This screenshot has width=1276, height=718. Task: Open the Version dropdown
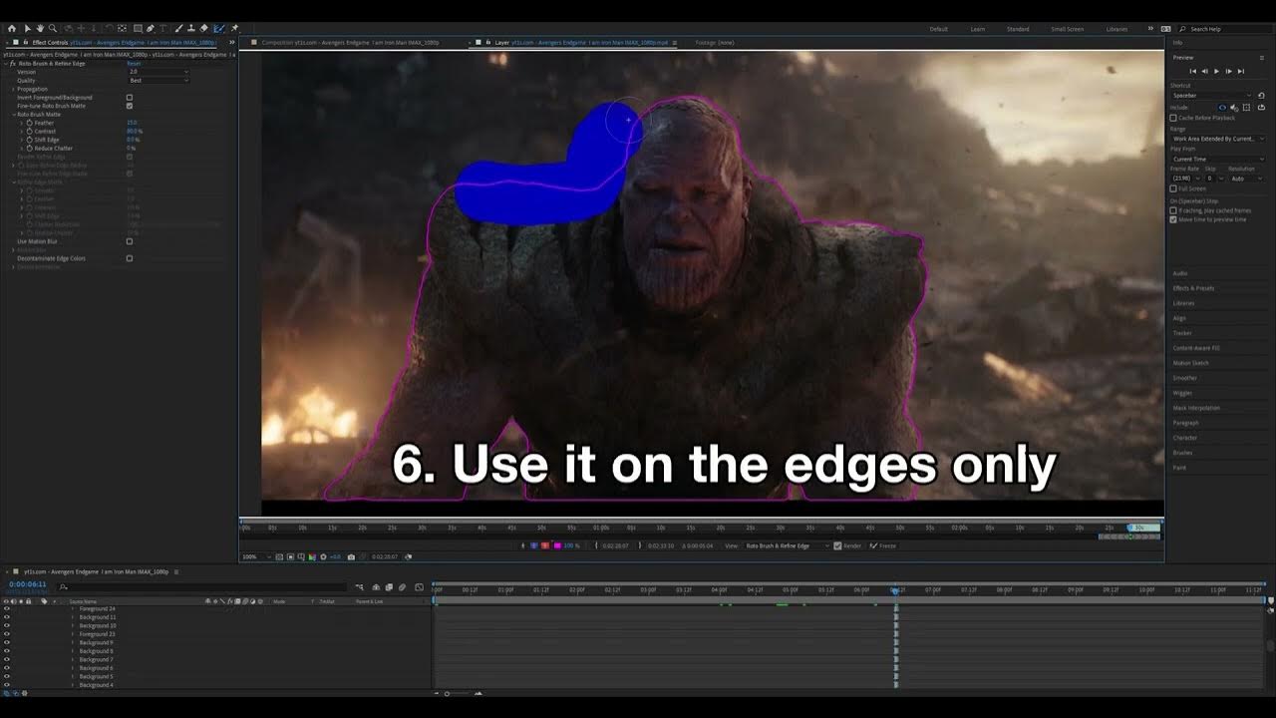[159, 72]
